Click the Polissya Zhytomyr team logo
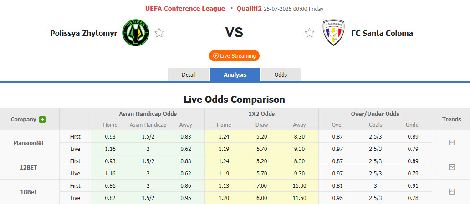The height and width of the screenshot is (205, 470). tap(136, 33)
